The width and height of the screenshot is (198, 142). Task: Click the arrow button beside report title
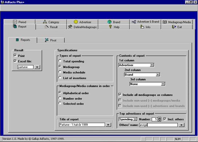(108, 125)
